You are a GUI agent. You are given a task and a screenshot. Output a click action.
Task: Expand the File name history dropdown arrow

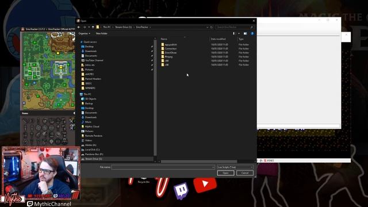[213, 167]
